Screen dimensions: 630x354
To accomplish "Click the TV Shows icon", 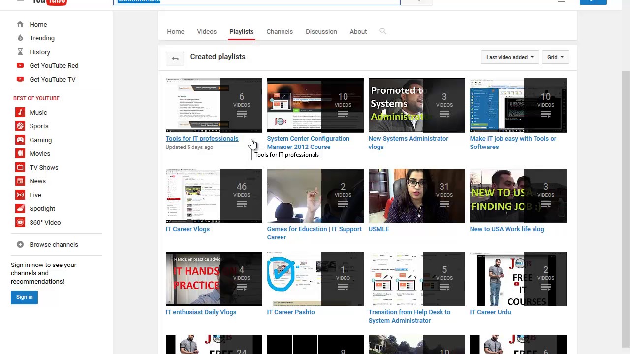I will [20, 167].
